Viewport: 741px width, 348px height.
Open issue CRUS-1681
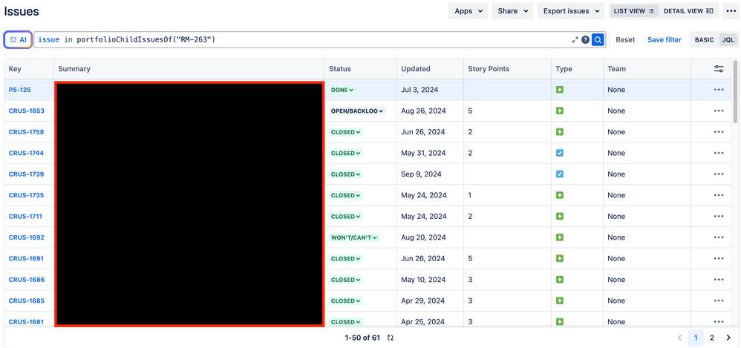(27, 322)
